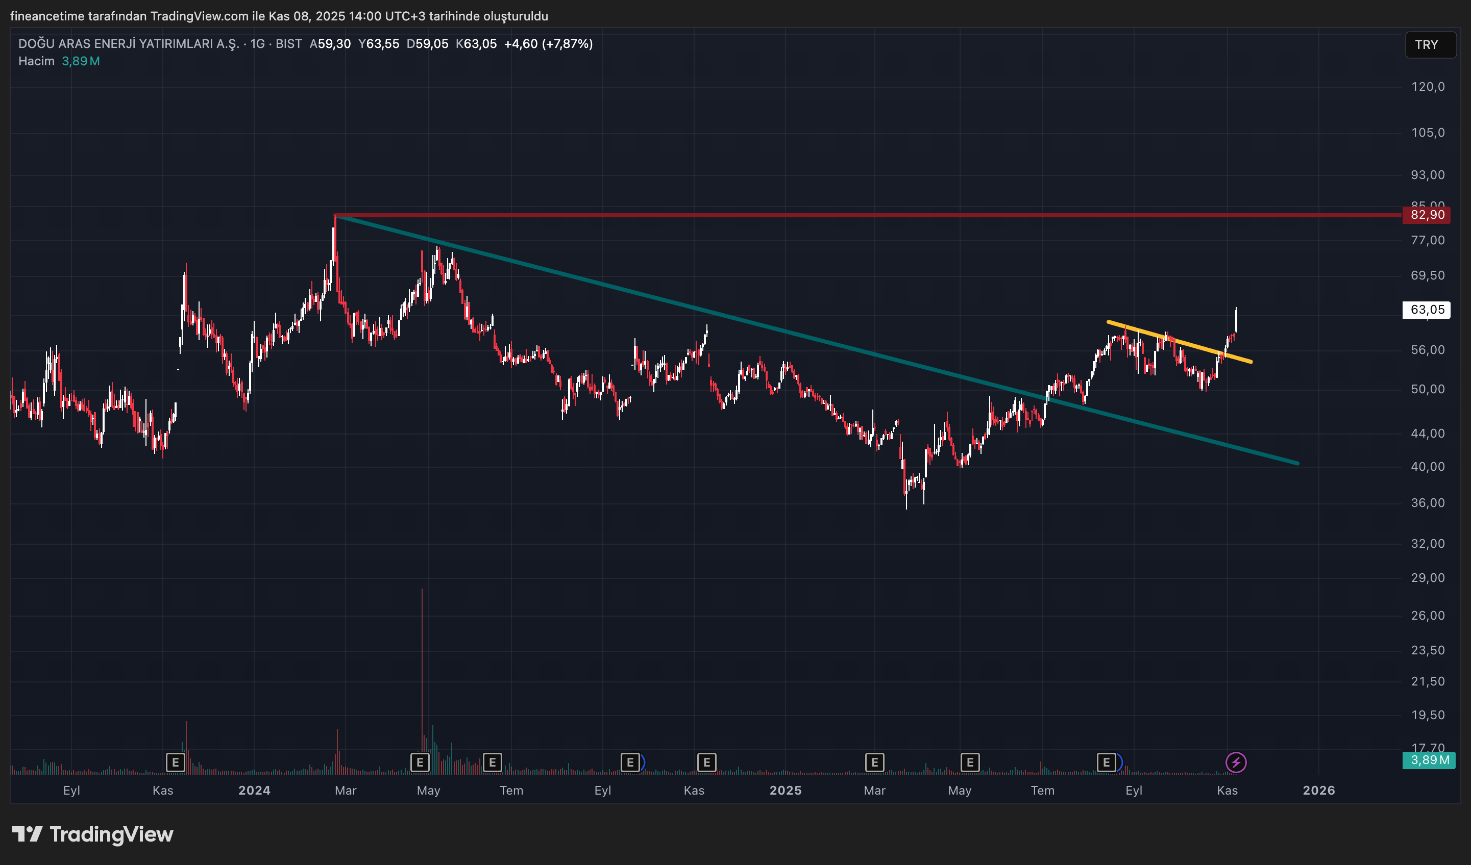Click the earnings E marker above May 2025

pos(970,762)
